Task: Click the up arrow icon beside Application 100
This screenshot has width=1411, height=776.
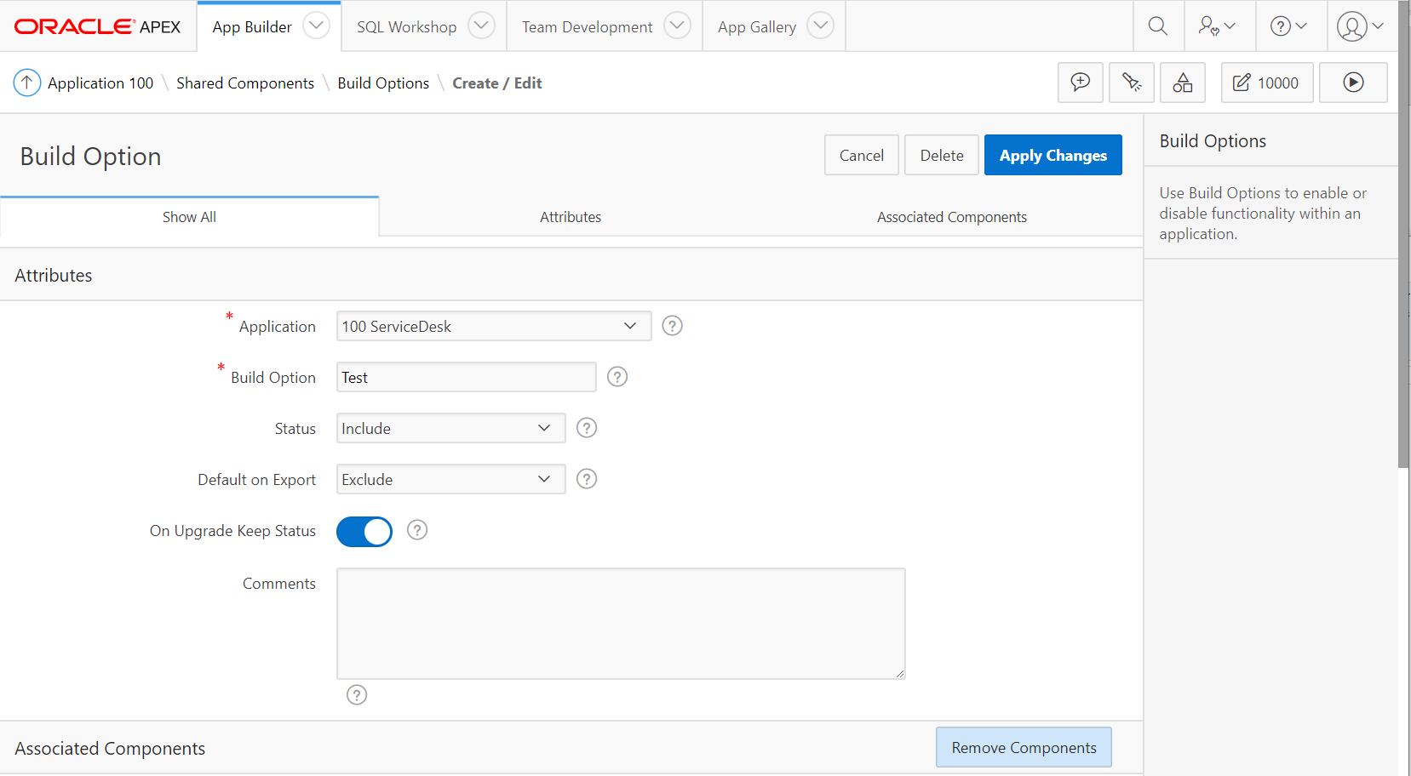Action: point(27,83)
